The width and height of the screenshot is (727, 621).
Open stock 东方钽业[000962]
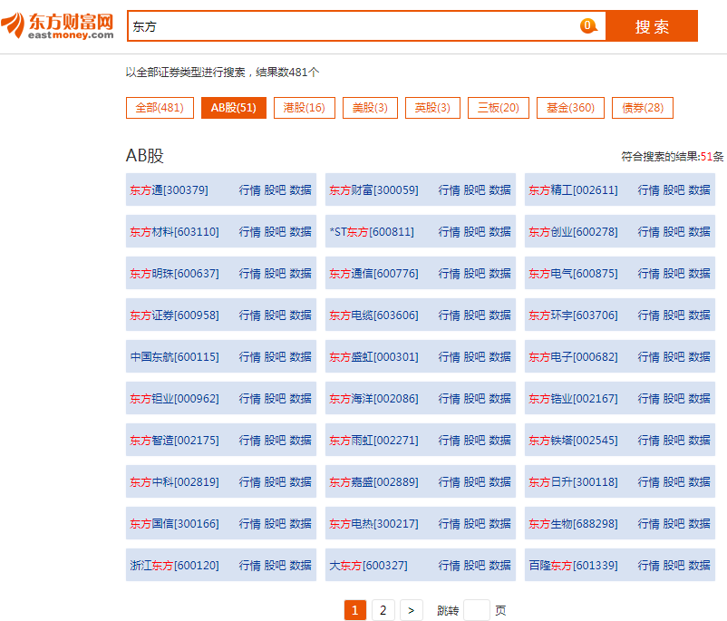tap(174, 399)
